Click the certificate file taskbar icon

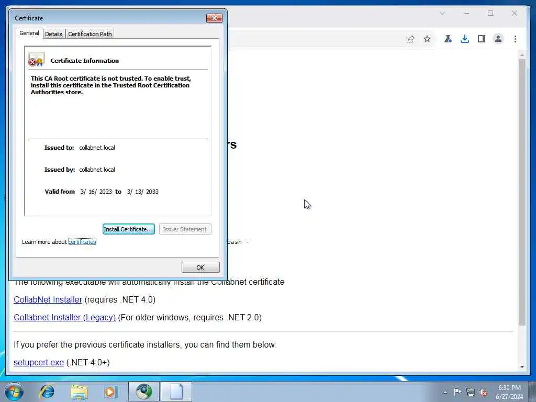pos(176,392)
